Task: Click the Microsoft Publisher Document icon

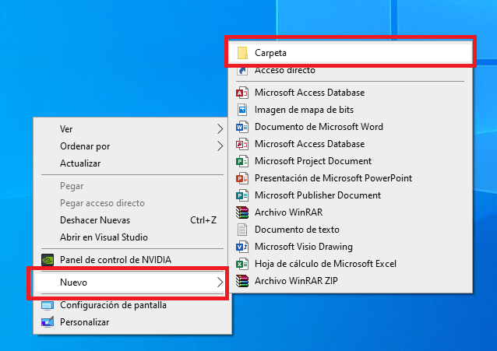Action: [x=241, y=195]
